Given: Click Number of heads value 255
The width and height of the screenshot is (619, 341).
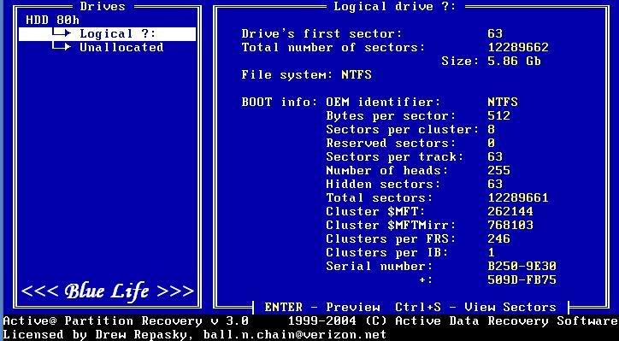Looking at the screenshot, I should tap(499, 171).
